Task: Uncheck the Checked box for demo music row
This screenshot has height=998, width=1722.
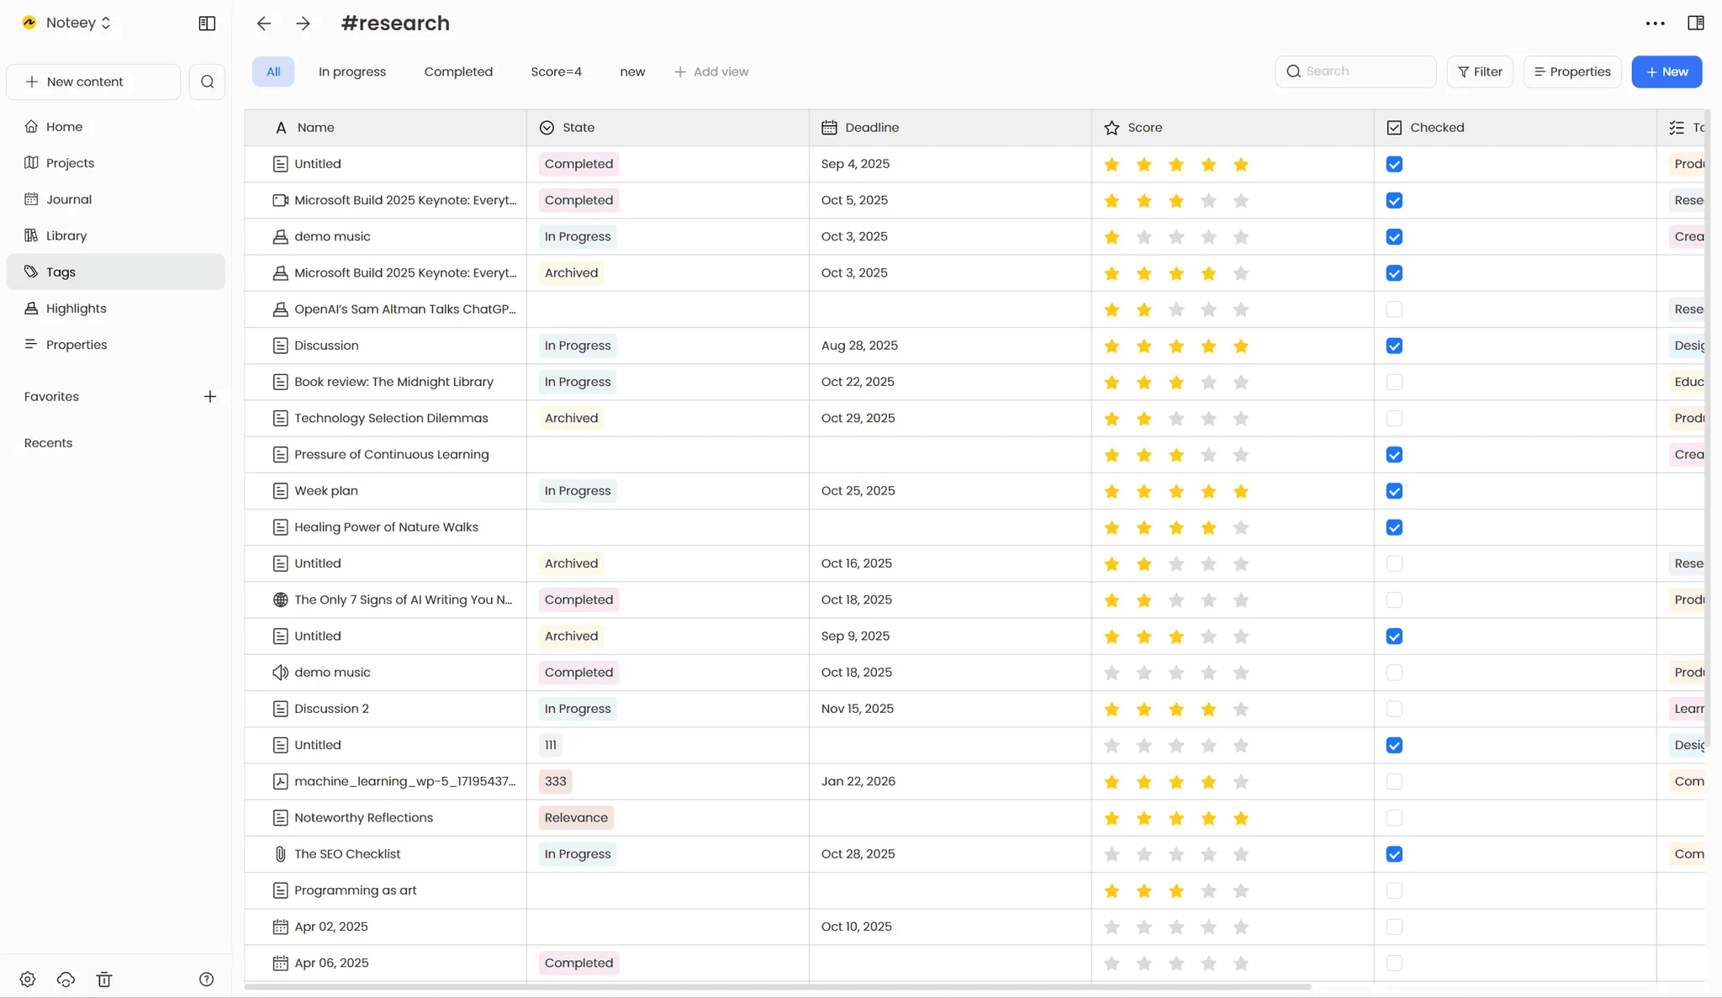Action: pyautogui.click(x=1394, y=237)
